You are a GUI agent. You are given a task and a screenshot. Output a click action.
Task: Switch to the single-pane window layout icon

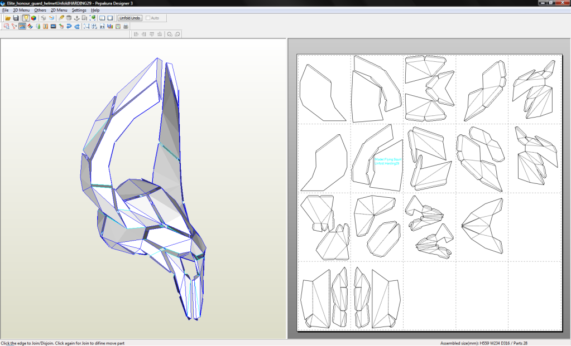[x=110, y=18]
